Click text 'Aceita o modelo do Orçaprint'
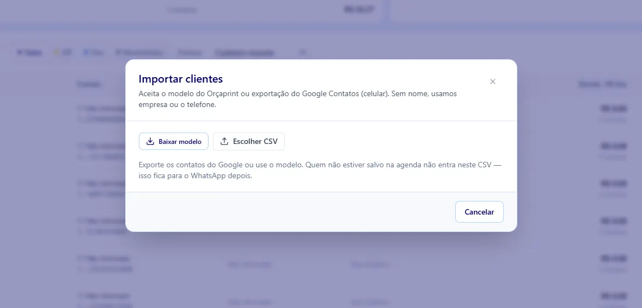 click(x=189, y=93)
